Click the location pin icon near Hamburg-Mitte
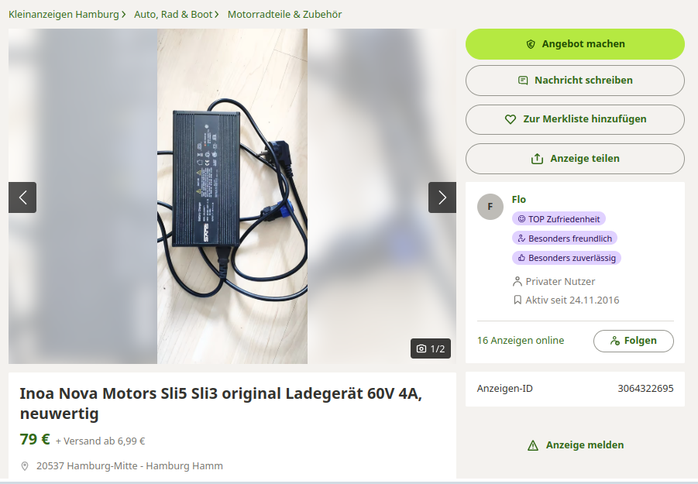 tap(25, 466)
